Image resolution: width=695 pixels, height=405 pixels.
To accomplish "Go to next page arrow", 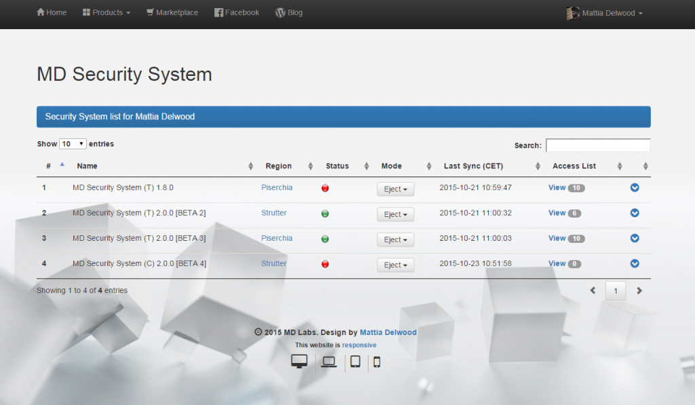I will 639,290.
